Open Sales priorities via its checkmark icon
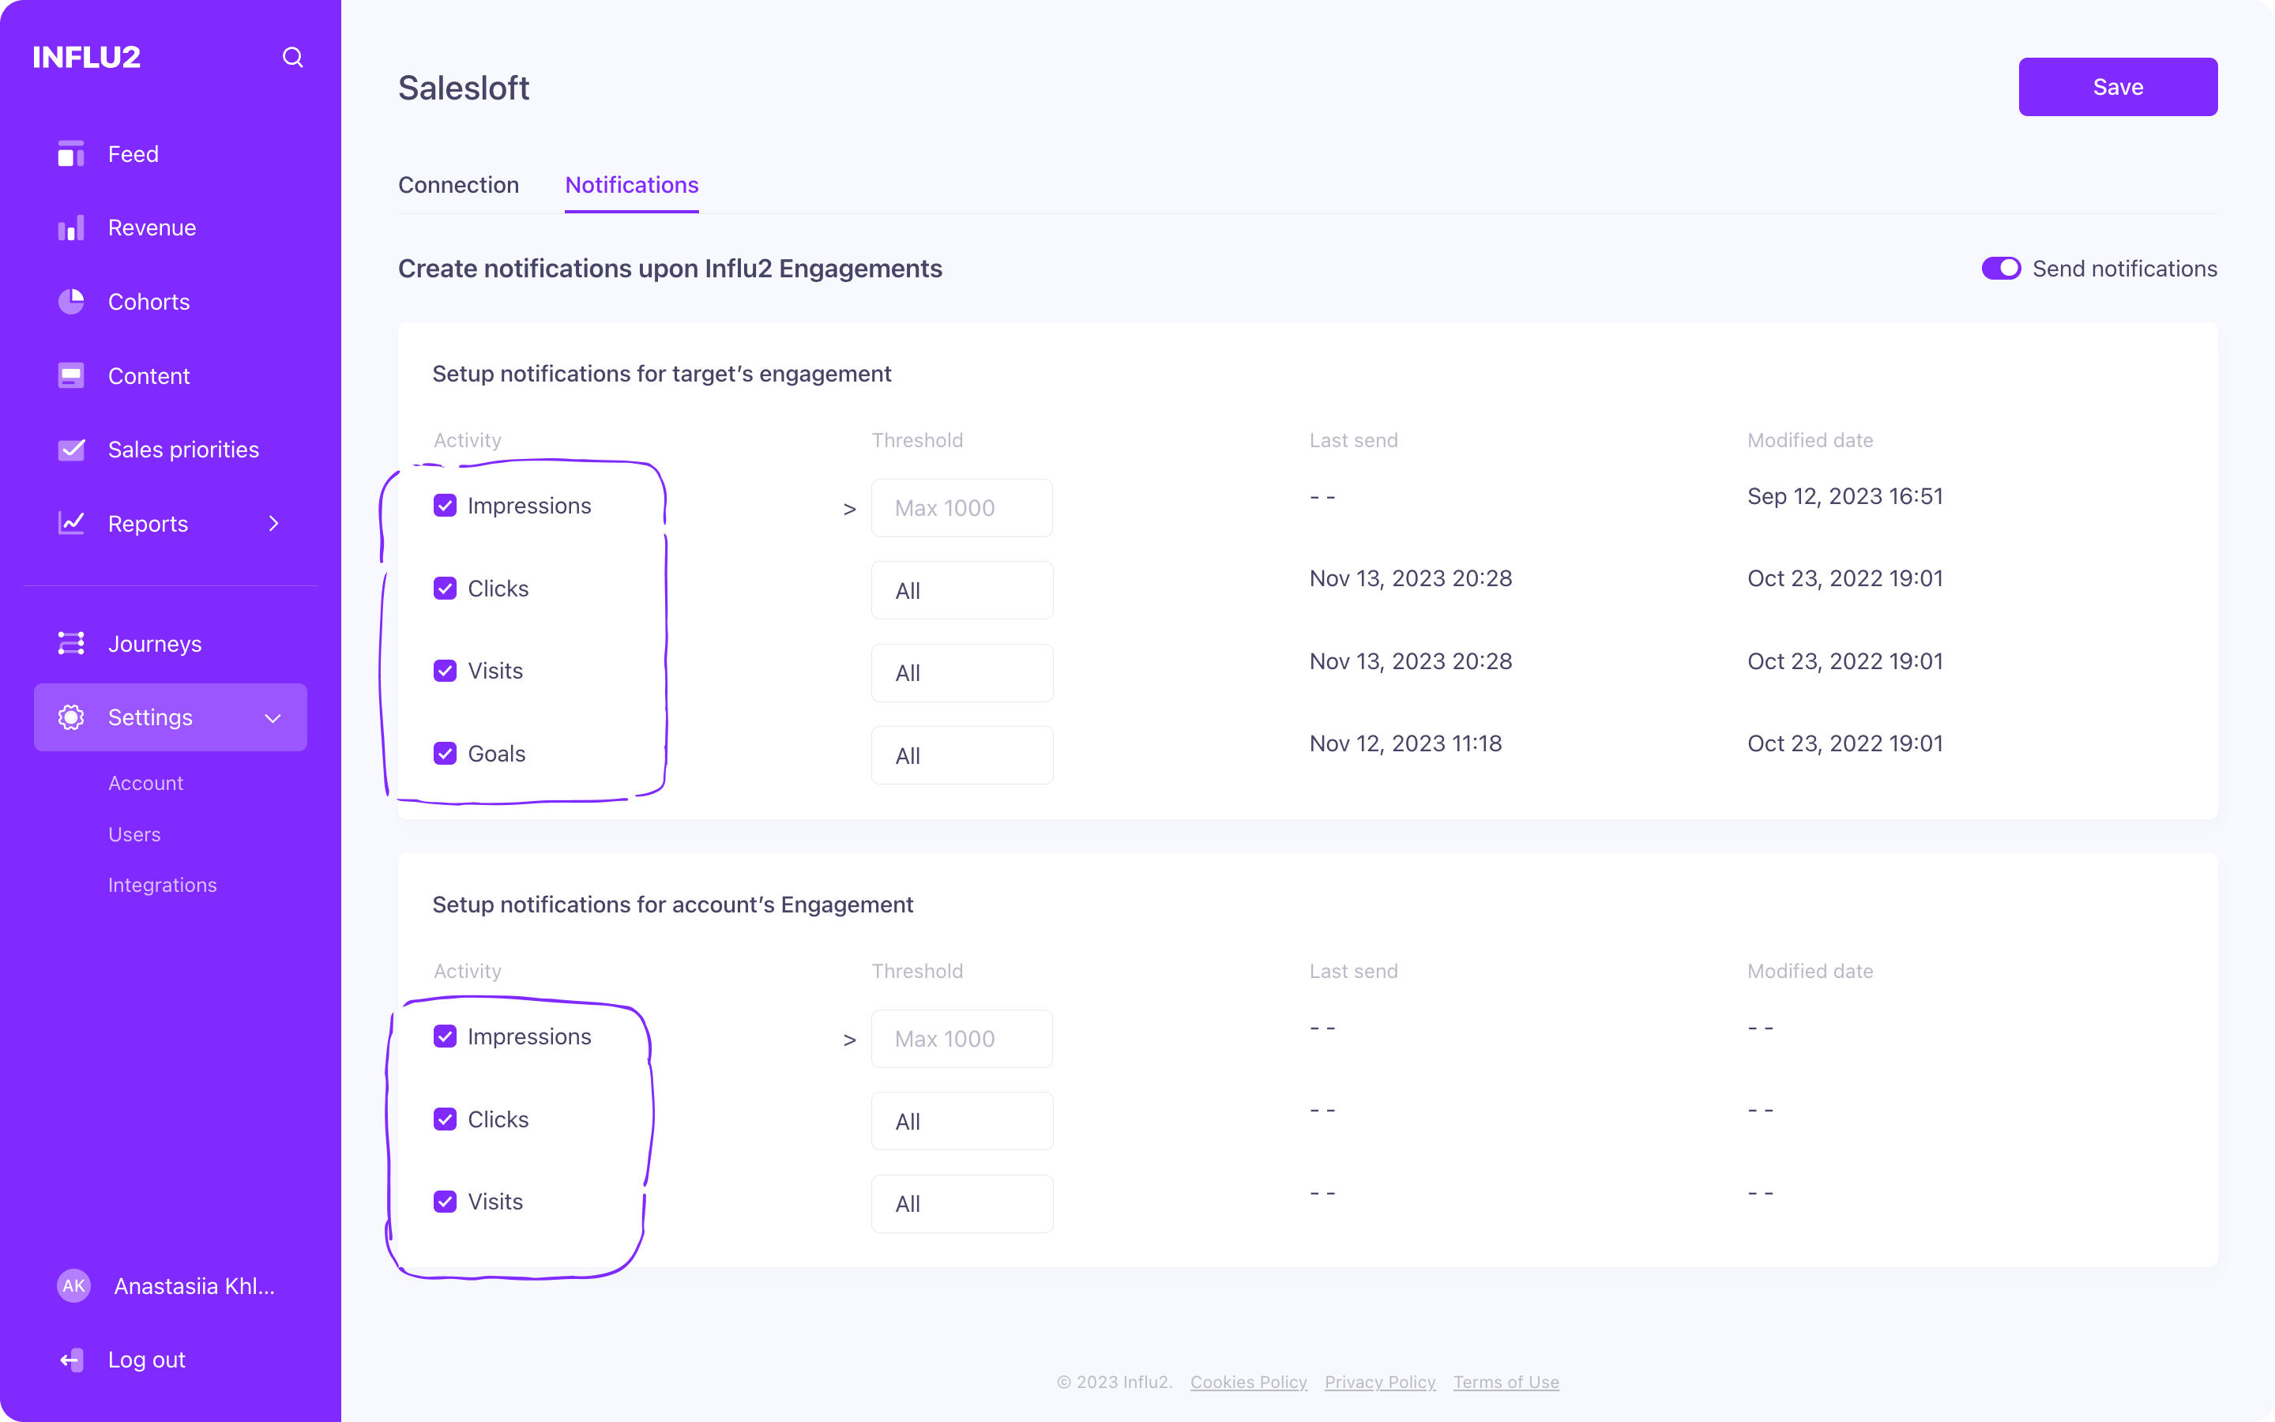The image size is (2275, 1422). point(71,449)
